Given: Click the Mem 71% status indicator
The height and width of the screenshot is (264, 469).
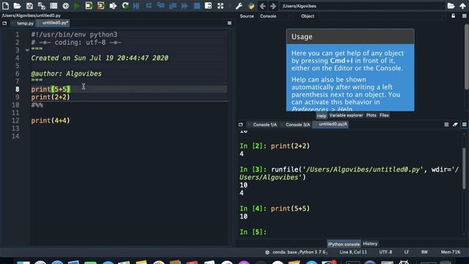Looking at the screenshot, I should click(x=450, y=252).
